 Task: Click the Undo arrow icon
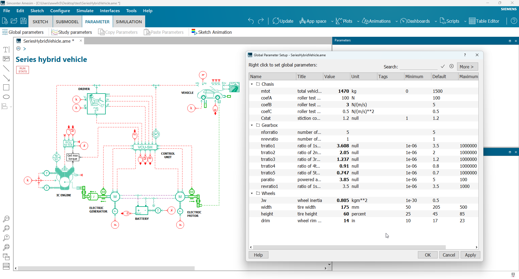(x=251, y=21)
